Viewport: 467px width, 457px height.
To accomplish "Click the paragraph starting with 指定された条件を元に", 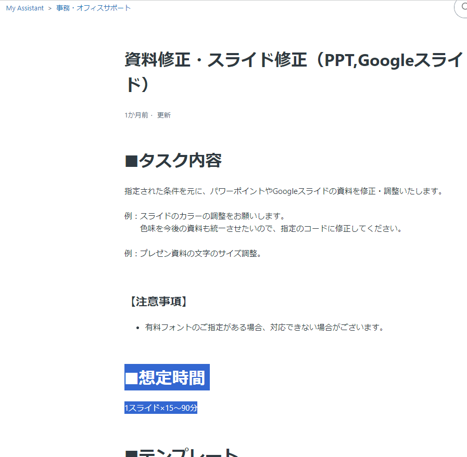I will point(284,191).
